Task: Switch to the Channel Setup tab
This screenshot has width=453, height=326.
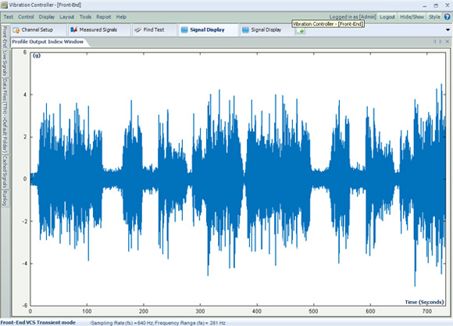Action: (x=38, y=30)
